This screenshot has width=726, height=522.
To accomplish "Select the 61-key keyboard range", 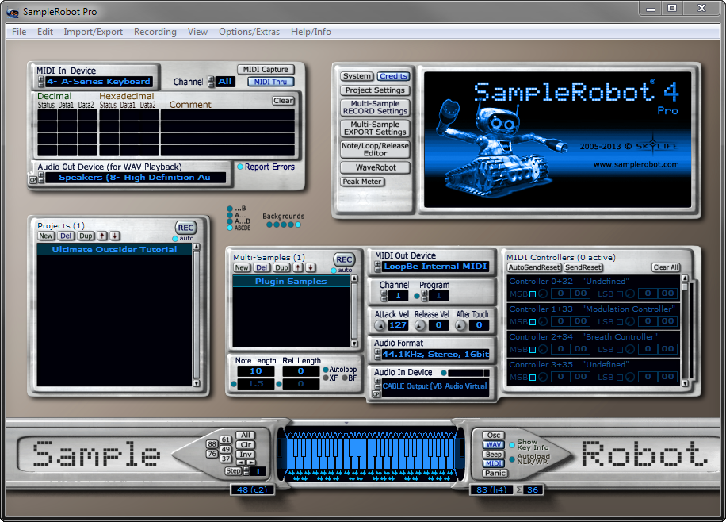I will tap(225, 439).
